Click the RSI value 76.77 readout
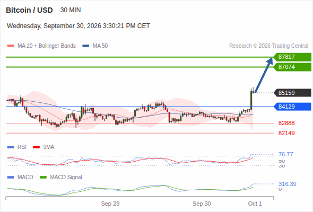Image resolution: width=313 pixels, height=212 pixels. point(286,154)
